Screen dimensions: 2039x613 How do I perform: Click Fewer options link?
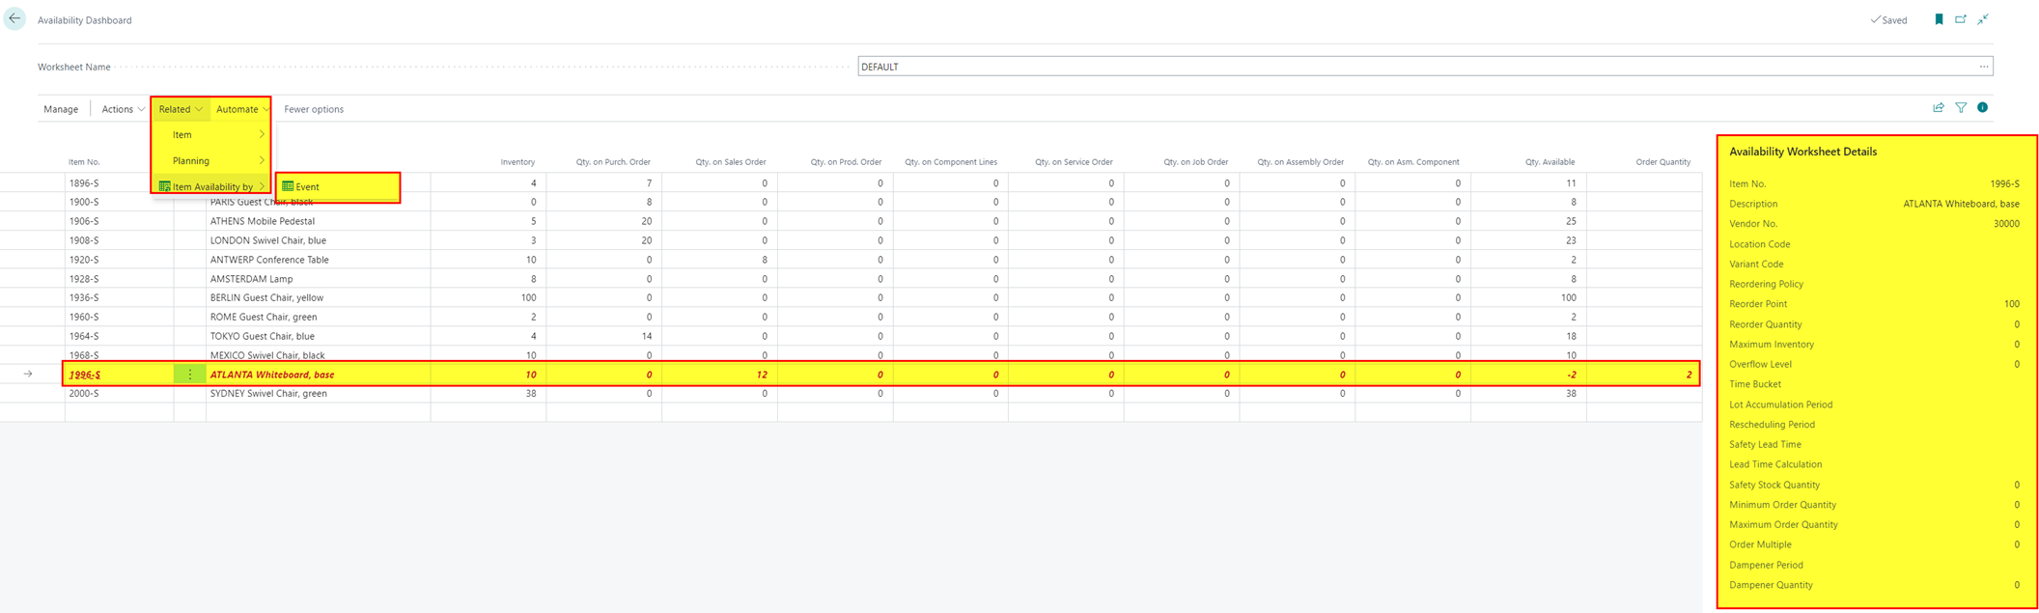[x=314, y=109]
